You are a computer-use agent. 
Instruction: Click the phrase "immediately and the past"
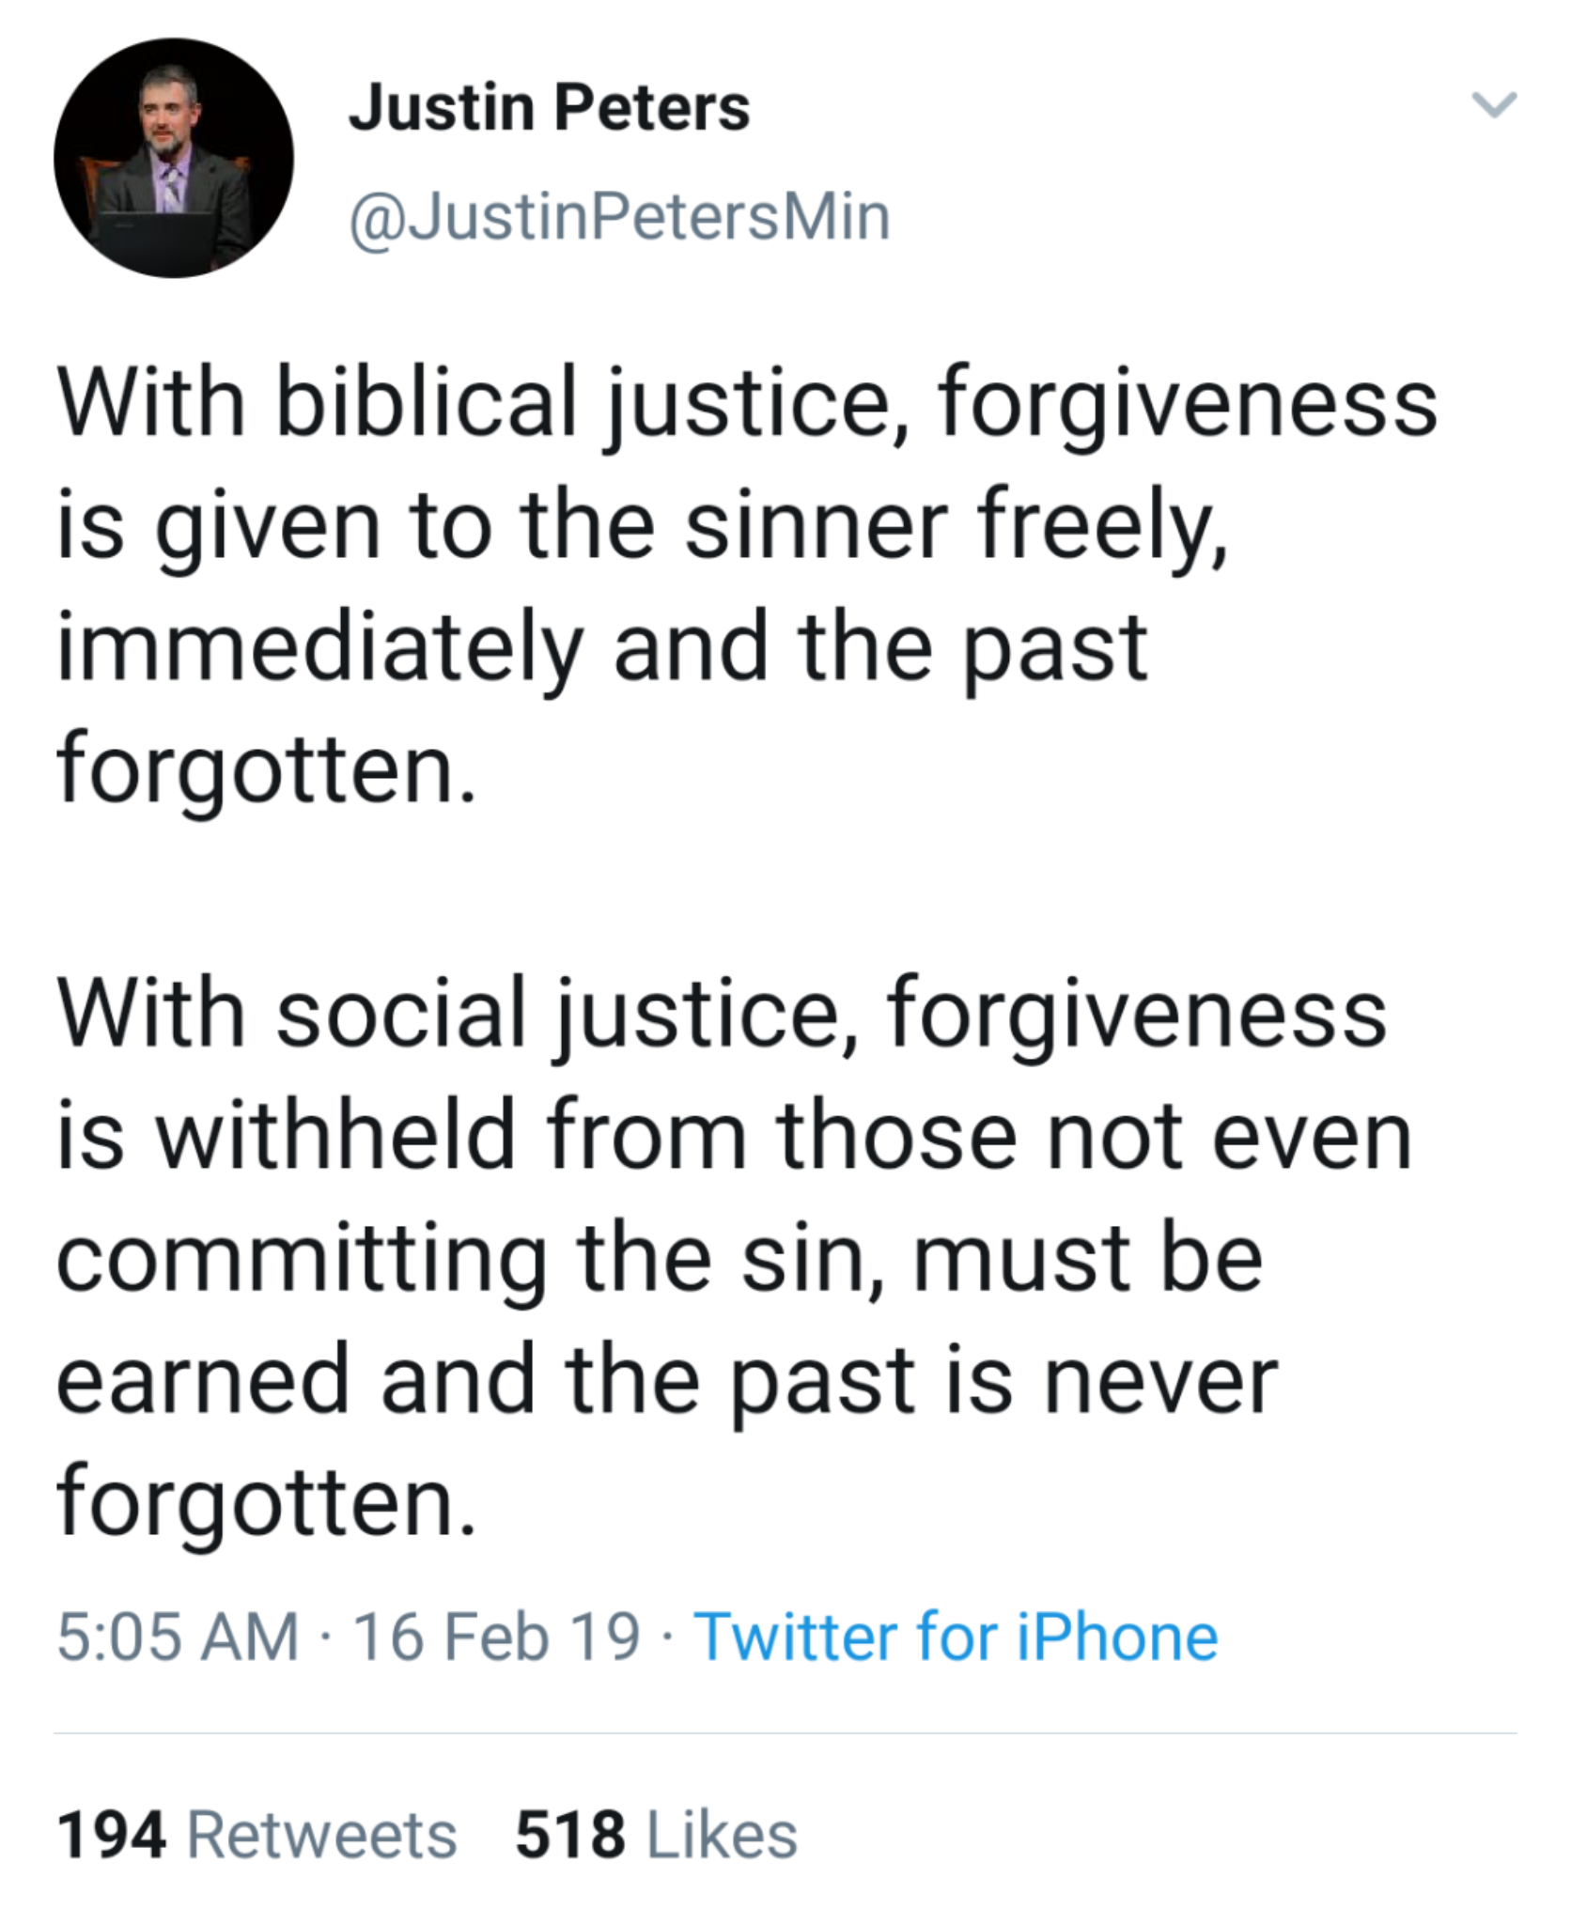click(x=601, y=647)
